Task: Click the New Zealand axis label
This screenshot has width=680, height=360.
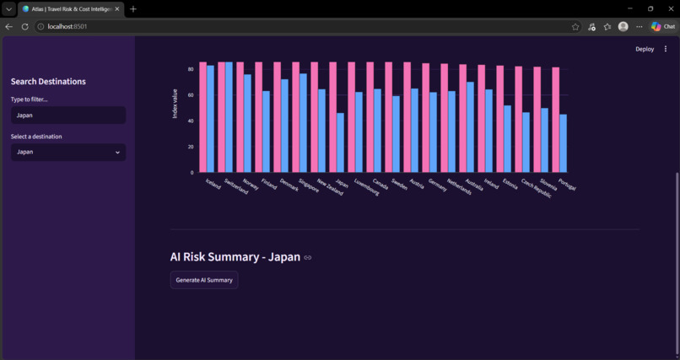Action: [330, 186]
